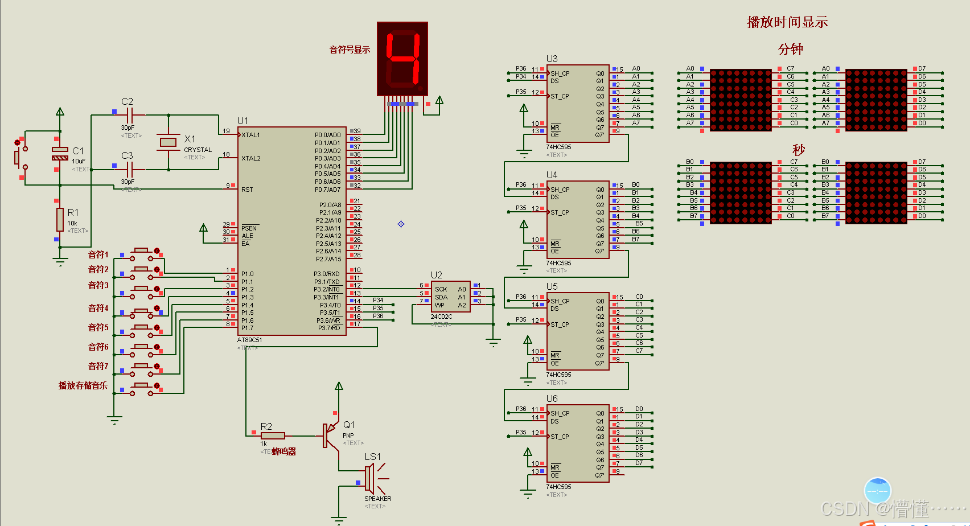Click the 播放时间显示 title text
Image resolution: width=970 pixels, height=526 pixels.
coord(787,22)
